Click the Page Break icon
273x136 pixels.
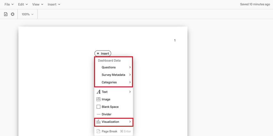click(98, 131)
